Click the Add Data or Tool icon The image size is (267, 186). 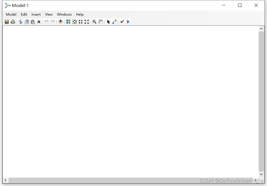point(61,22)
